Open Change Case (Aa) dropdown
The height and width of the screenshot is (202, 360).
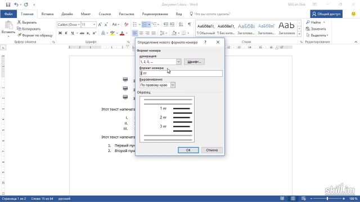click(x=115, y=25)
